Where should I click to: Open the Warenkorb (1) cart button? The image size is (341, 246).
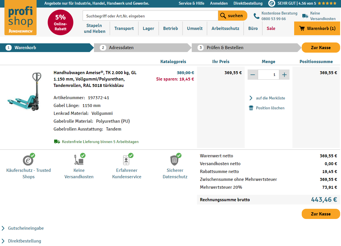317,28
